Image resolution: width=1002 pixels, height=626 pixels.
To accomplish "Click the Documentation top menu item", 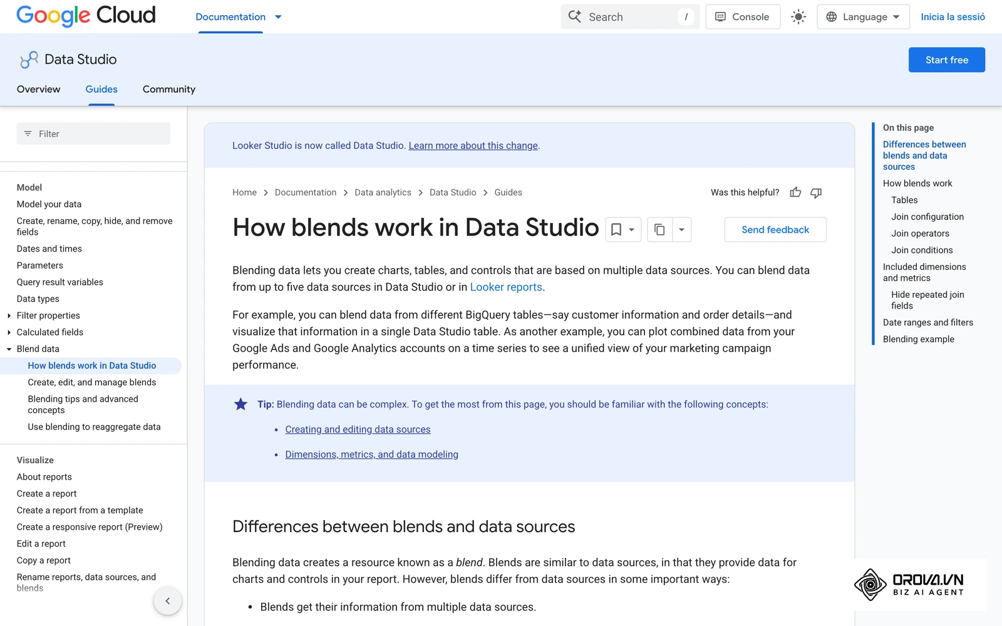I will (x=230, y=17).
